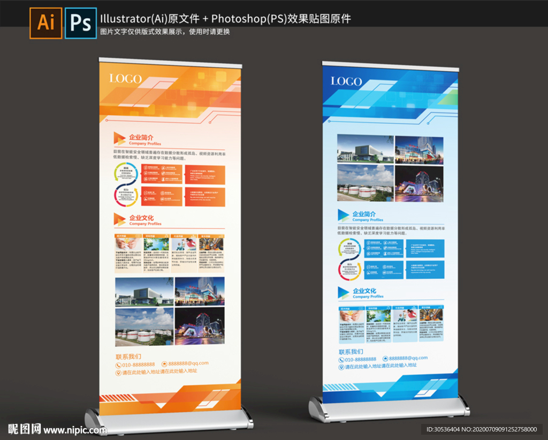Viewport: 548px width, 440px height.
Task: Click the "Company Profiles" subtitle under blue 企业简介
Action: [368, 220]
